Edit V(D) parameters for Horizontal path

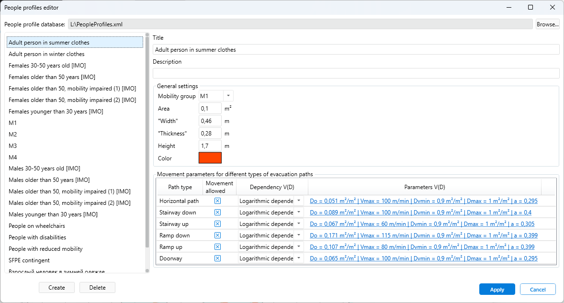coord(421,201)
